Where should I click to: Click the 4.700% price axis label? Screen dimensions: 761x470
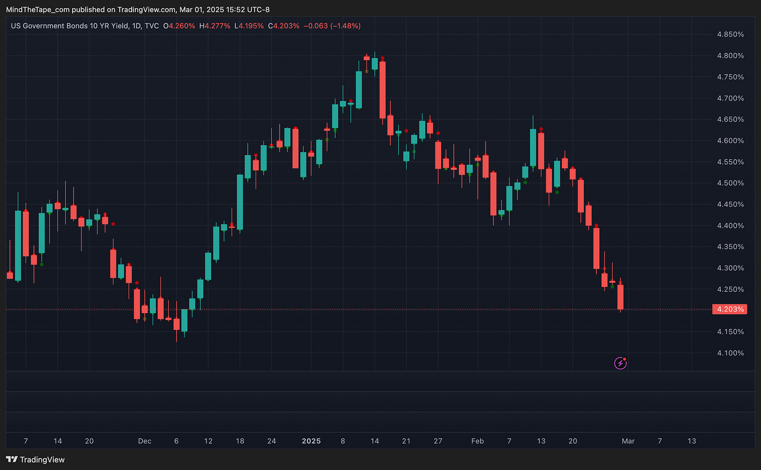coord(730,98)
